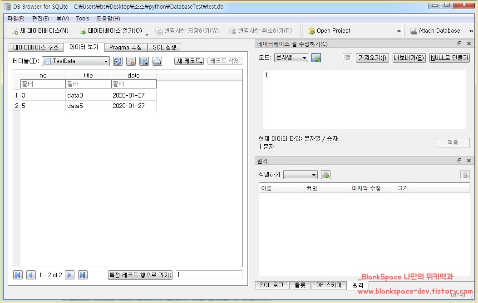Viewport: 478px width, 303px height.
Task: Switch to 데이터베이스 구조 tab
Action: pyautogui.click(x=36, y=48)
